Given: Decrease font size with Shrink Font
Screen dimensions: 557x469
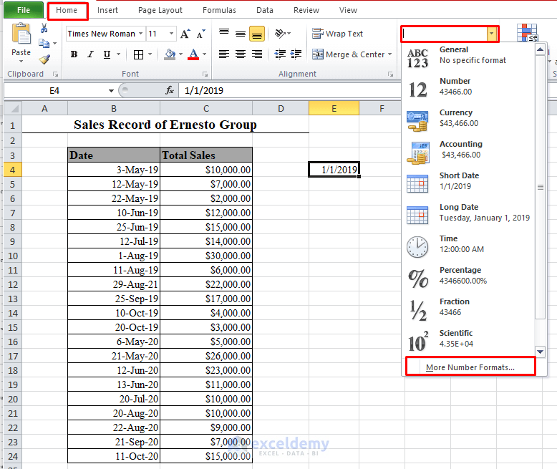Looking at the screenshot, I should click(200, 34).
